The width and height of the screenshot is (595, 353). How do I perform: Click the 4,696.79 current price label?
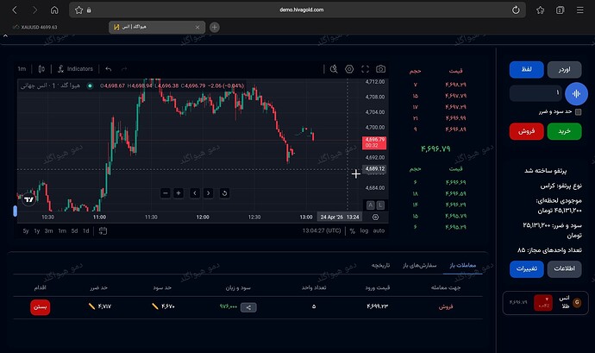(374, 142)
